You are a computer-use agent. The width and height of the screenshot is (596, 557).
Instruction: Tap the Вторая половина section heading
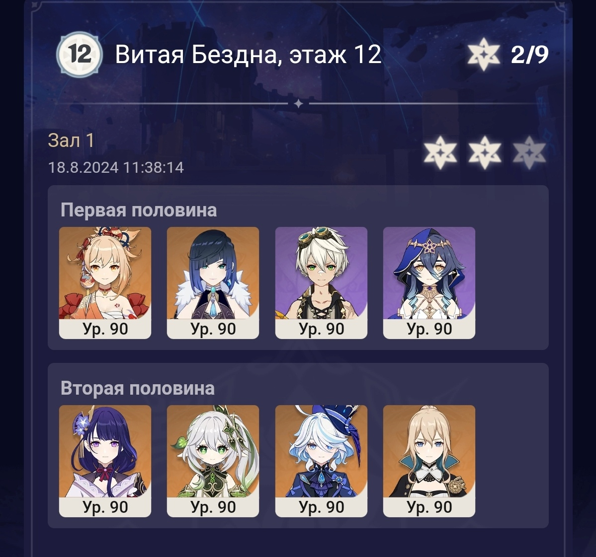pyautogui.click(x=138, y=388)
